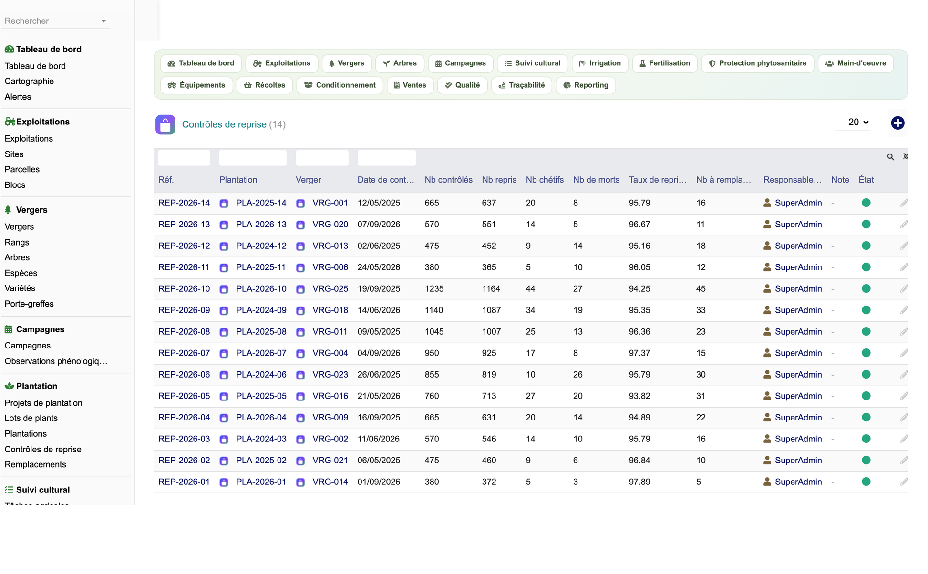This screenshot has width=928, height=574.
Task: Select the Récoltes tab
Action: 264,85
